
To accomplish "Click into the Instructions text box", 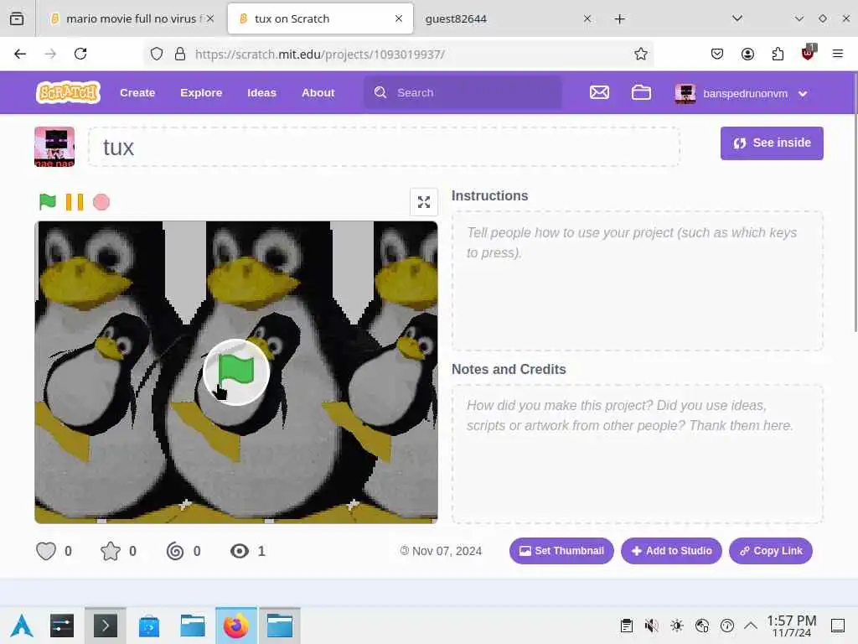I will click(x=638, y=281).
